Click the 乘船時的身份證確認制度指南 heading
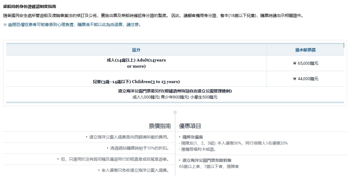 point(30,6)
